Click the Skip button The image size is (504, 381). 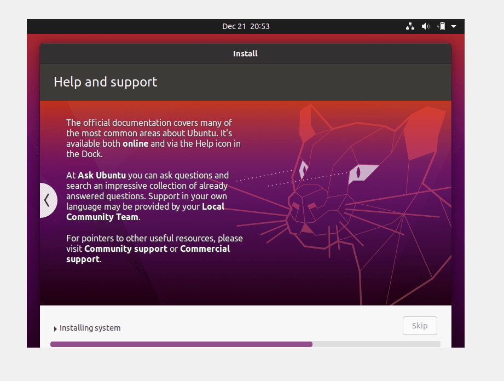click(420, 326)
